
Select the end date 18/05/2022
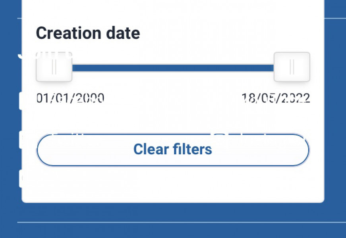point(276,97)
